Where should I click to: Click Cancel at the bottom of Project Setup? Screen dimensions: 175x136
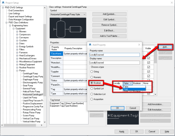[x=152, y=131]
